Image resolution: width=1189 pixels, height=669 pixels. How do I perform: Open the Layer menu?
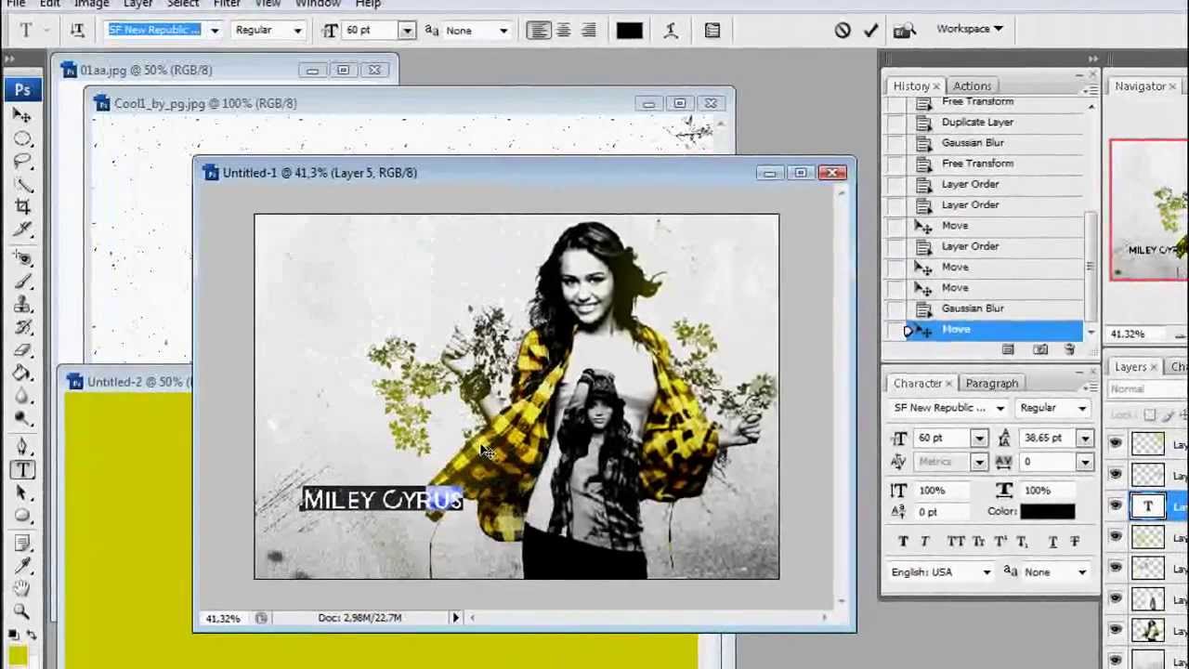[137, 4]
